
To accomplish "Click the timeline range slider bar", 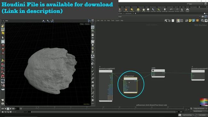I will click(103, 112).
